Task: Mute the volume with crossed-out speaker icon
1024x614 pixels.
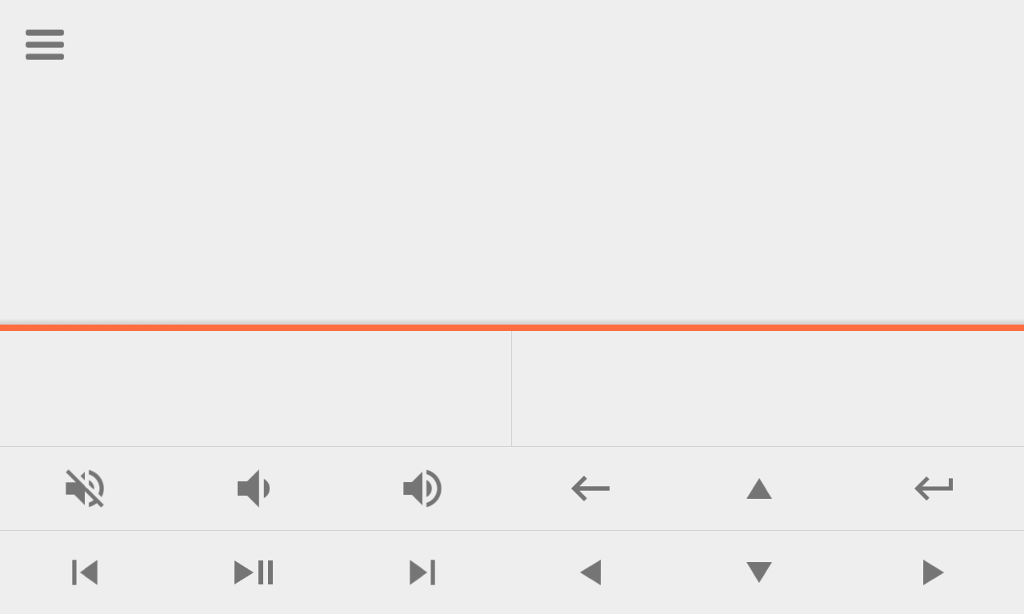Action: pyautogui.click(x=85, y=488)
